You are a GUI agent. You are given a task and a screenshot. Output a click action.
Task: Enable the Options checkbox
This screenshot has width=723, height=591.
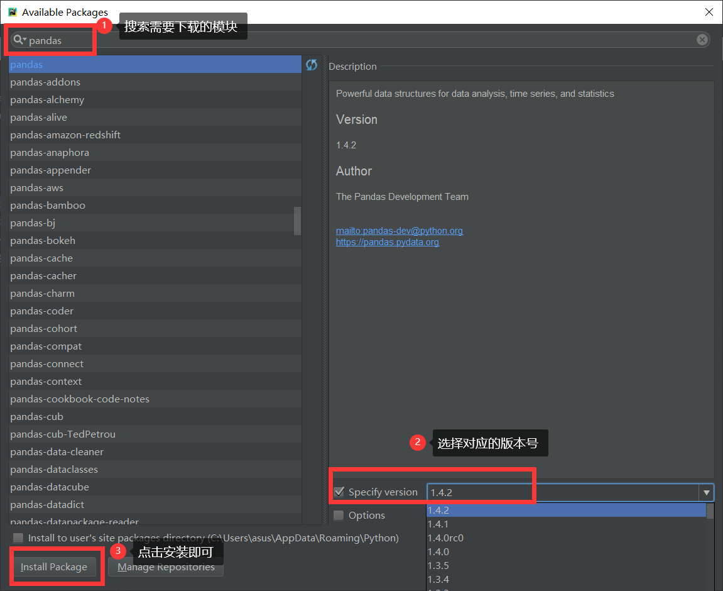339,516
